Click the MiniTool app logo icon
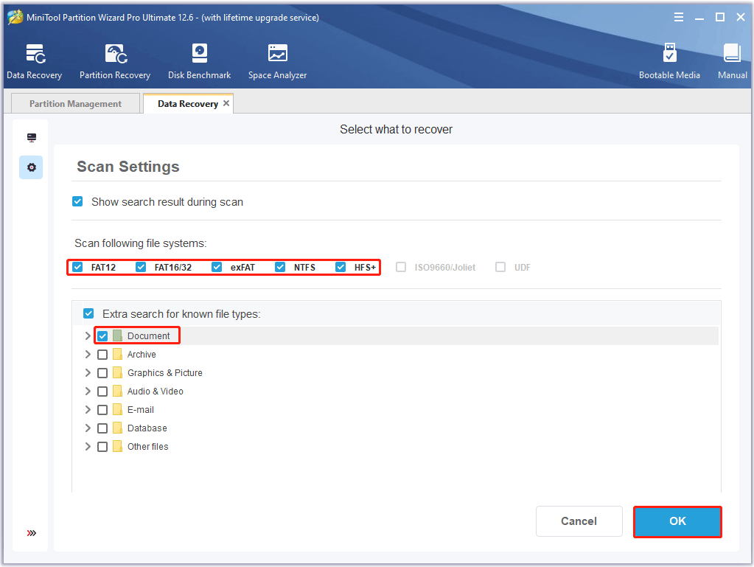754x567 pixels. point(15,17)
